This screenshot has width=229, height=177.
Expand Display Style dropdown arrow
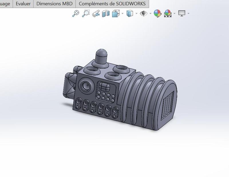(x=137, y=13)
